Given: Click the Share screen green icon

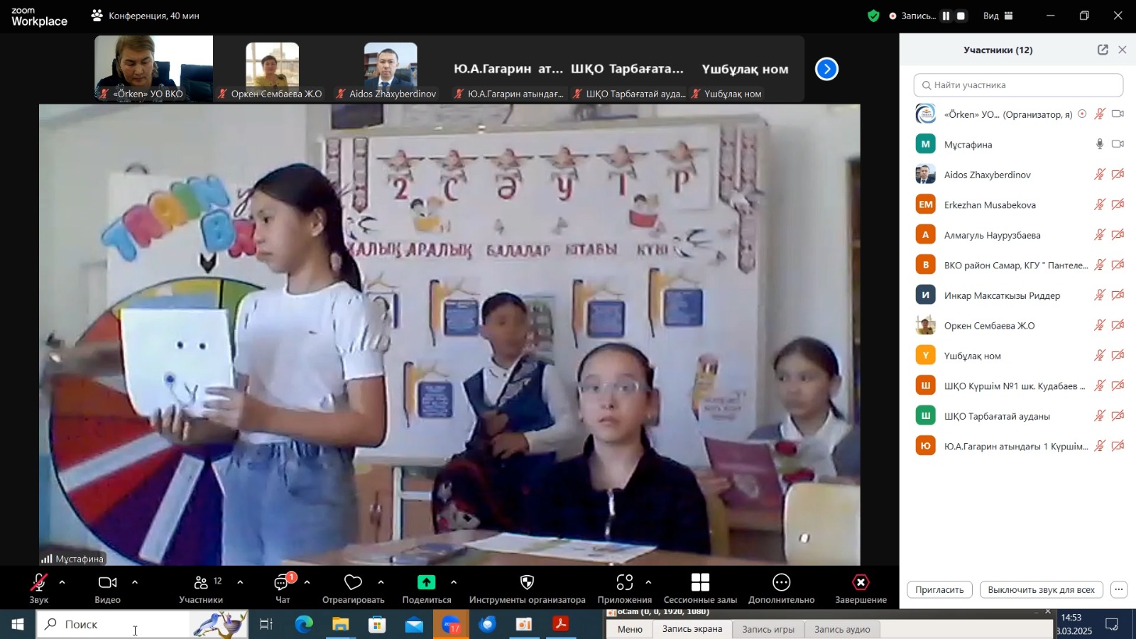Looking at the screenshot, I should click(426, 582).
